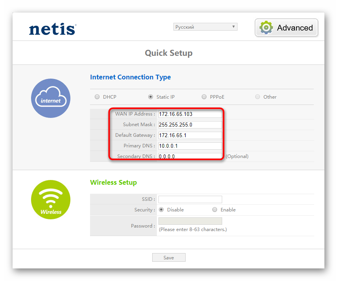The width and height of the screenshot is (337, 281).
Task: Select the Other connection type option
Action: click(x=258, y=97)
